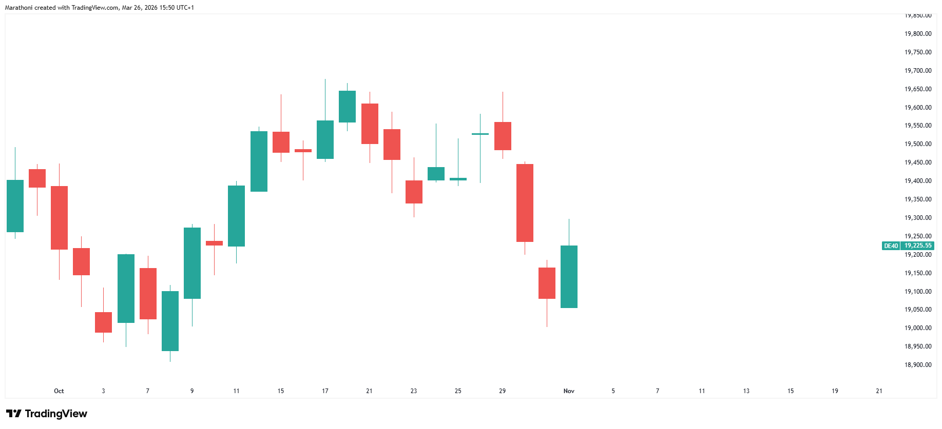Viewport: 942px width, 429px height.
Task: Click the TradingView logo icon
Action: pos(14,414)
